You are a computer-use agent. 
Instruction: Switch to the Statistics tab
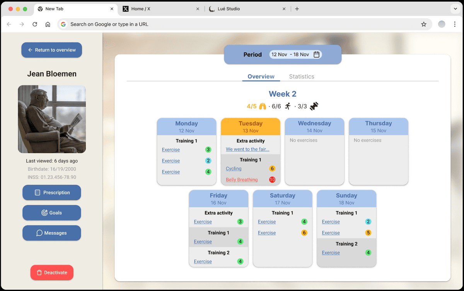click(302, 76)
